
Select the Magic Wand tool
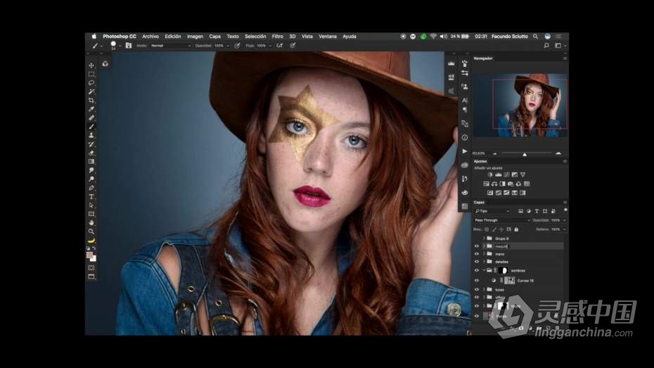[x=91, y=91]
